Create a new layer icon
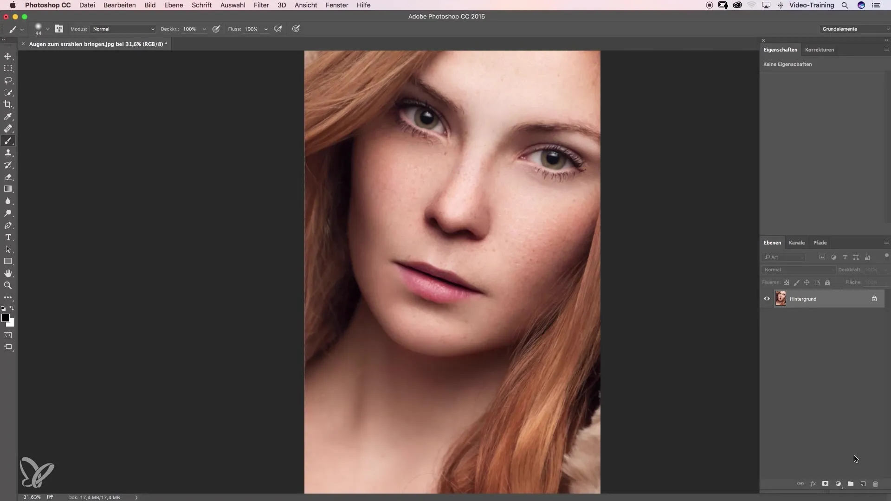The height and width of the screenshot is (501, 891). click(863, 483)
